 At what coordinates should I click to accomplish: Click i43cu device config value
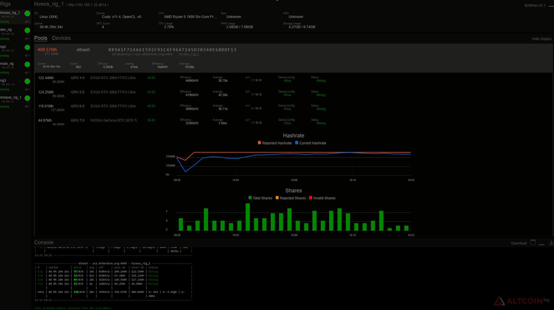click(x=287, y=109)
